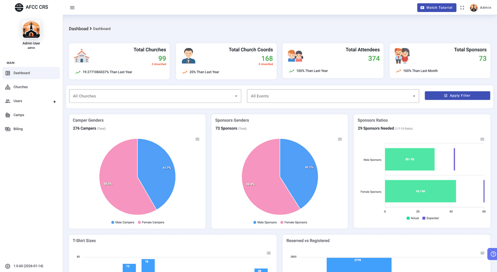Screen dimensions: 497x272
Task: Open the Sponsors Ratios chart menu icon
Action: (482, 139)
